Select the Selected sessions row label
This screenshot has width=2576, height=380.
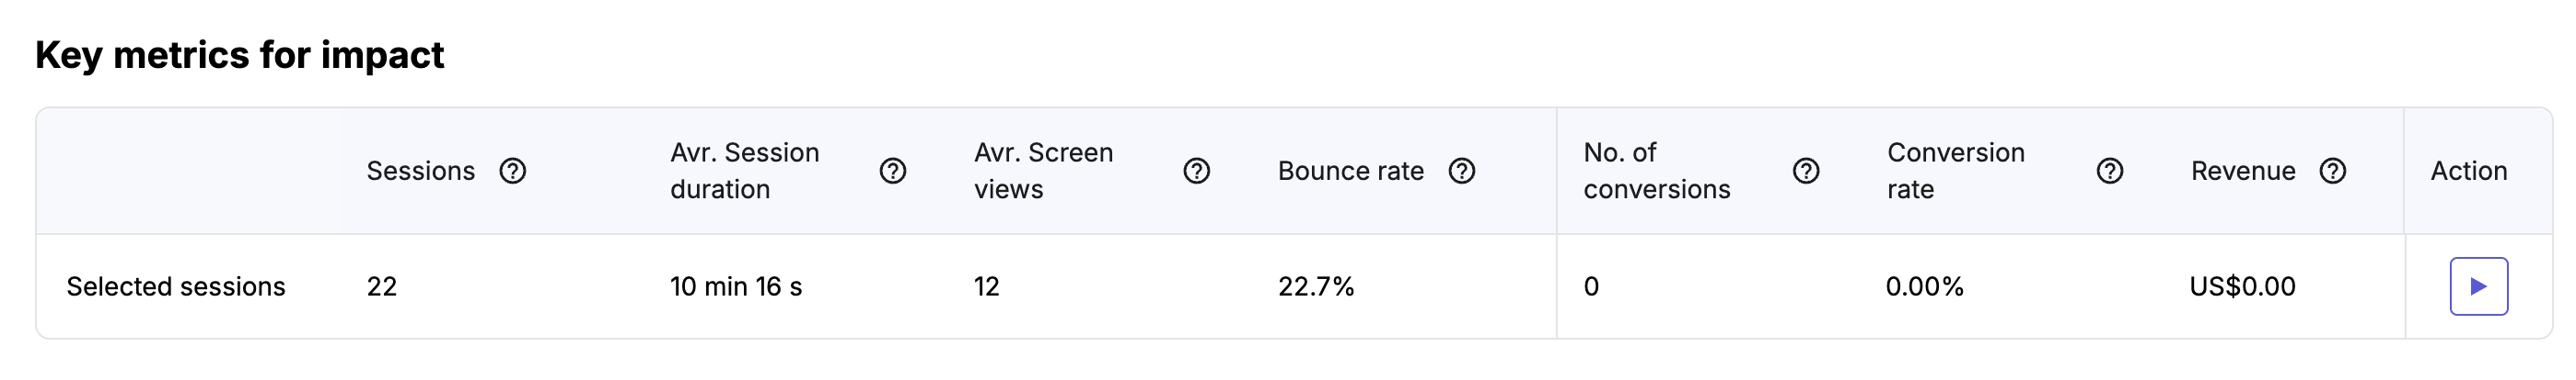tap(176, 287)
